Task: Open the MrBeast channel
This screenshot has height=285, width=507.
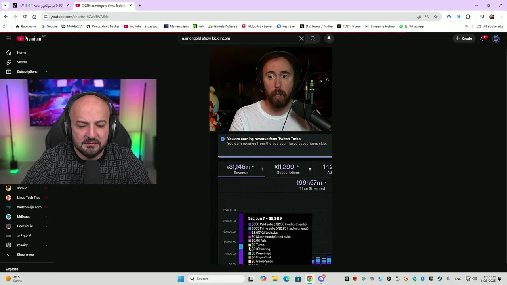Action: [x=23, y=217]
